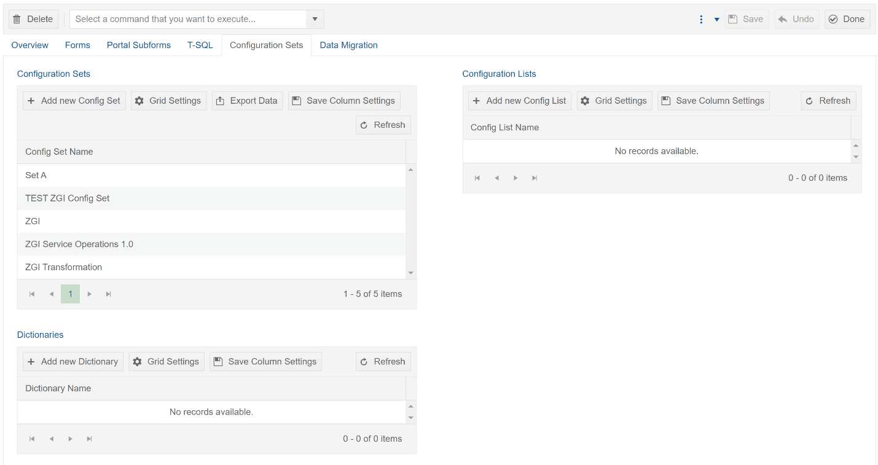Click the Configuration Lists section heading
The image size is (878, 465).
pyautogui.click(x=499, y=74)
